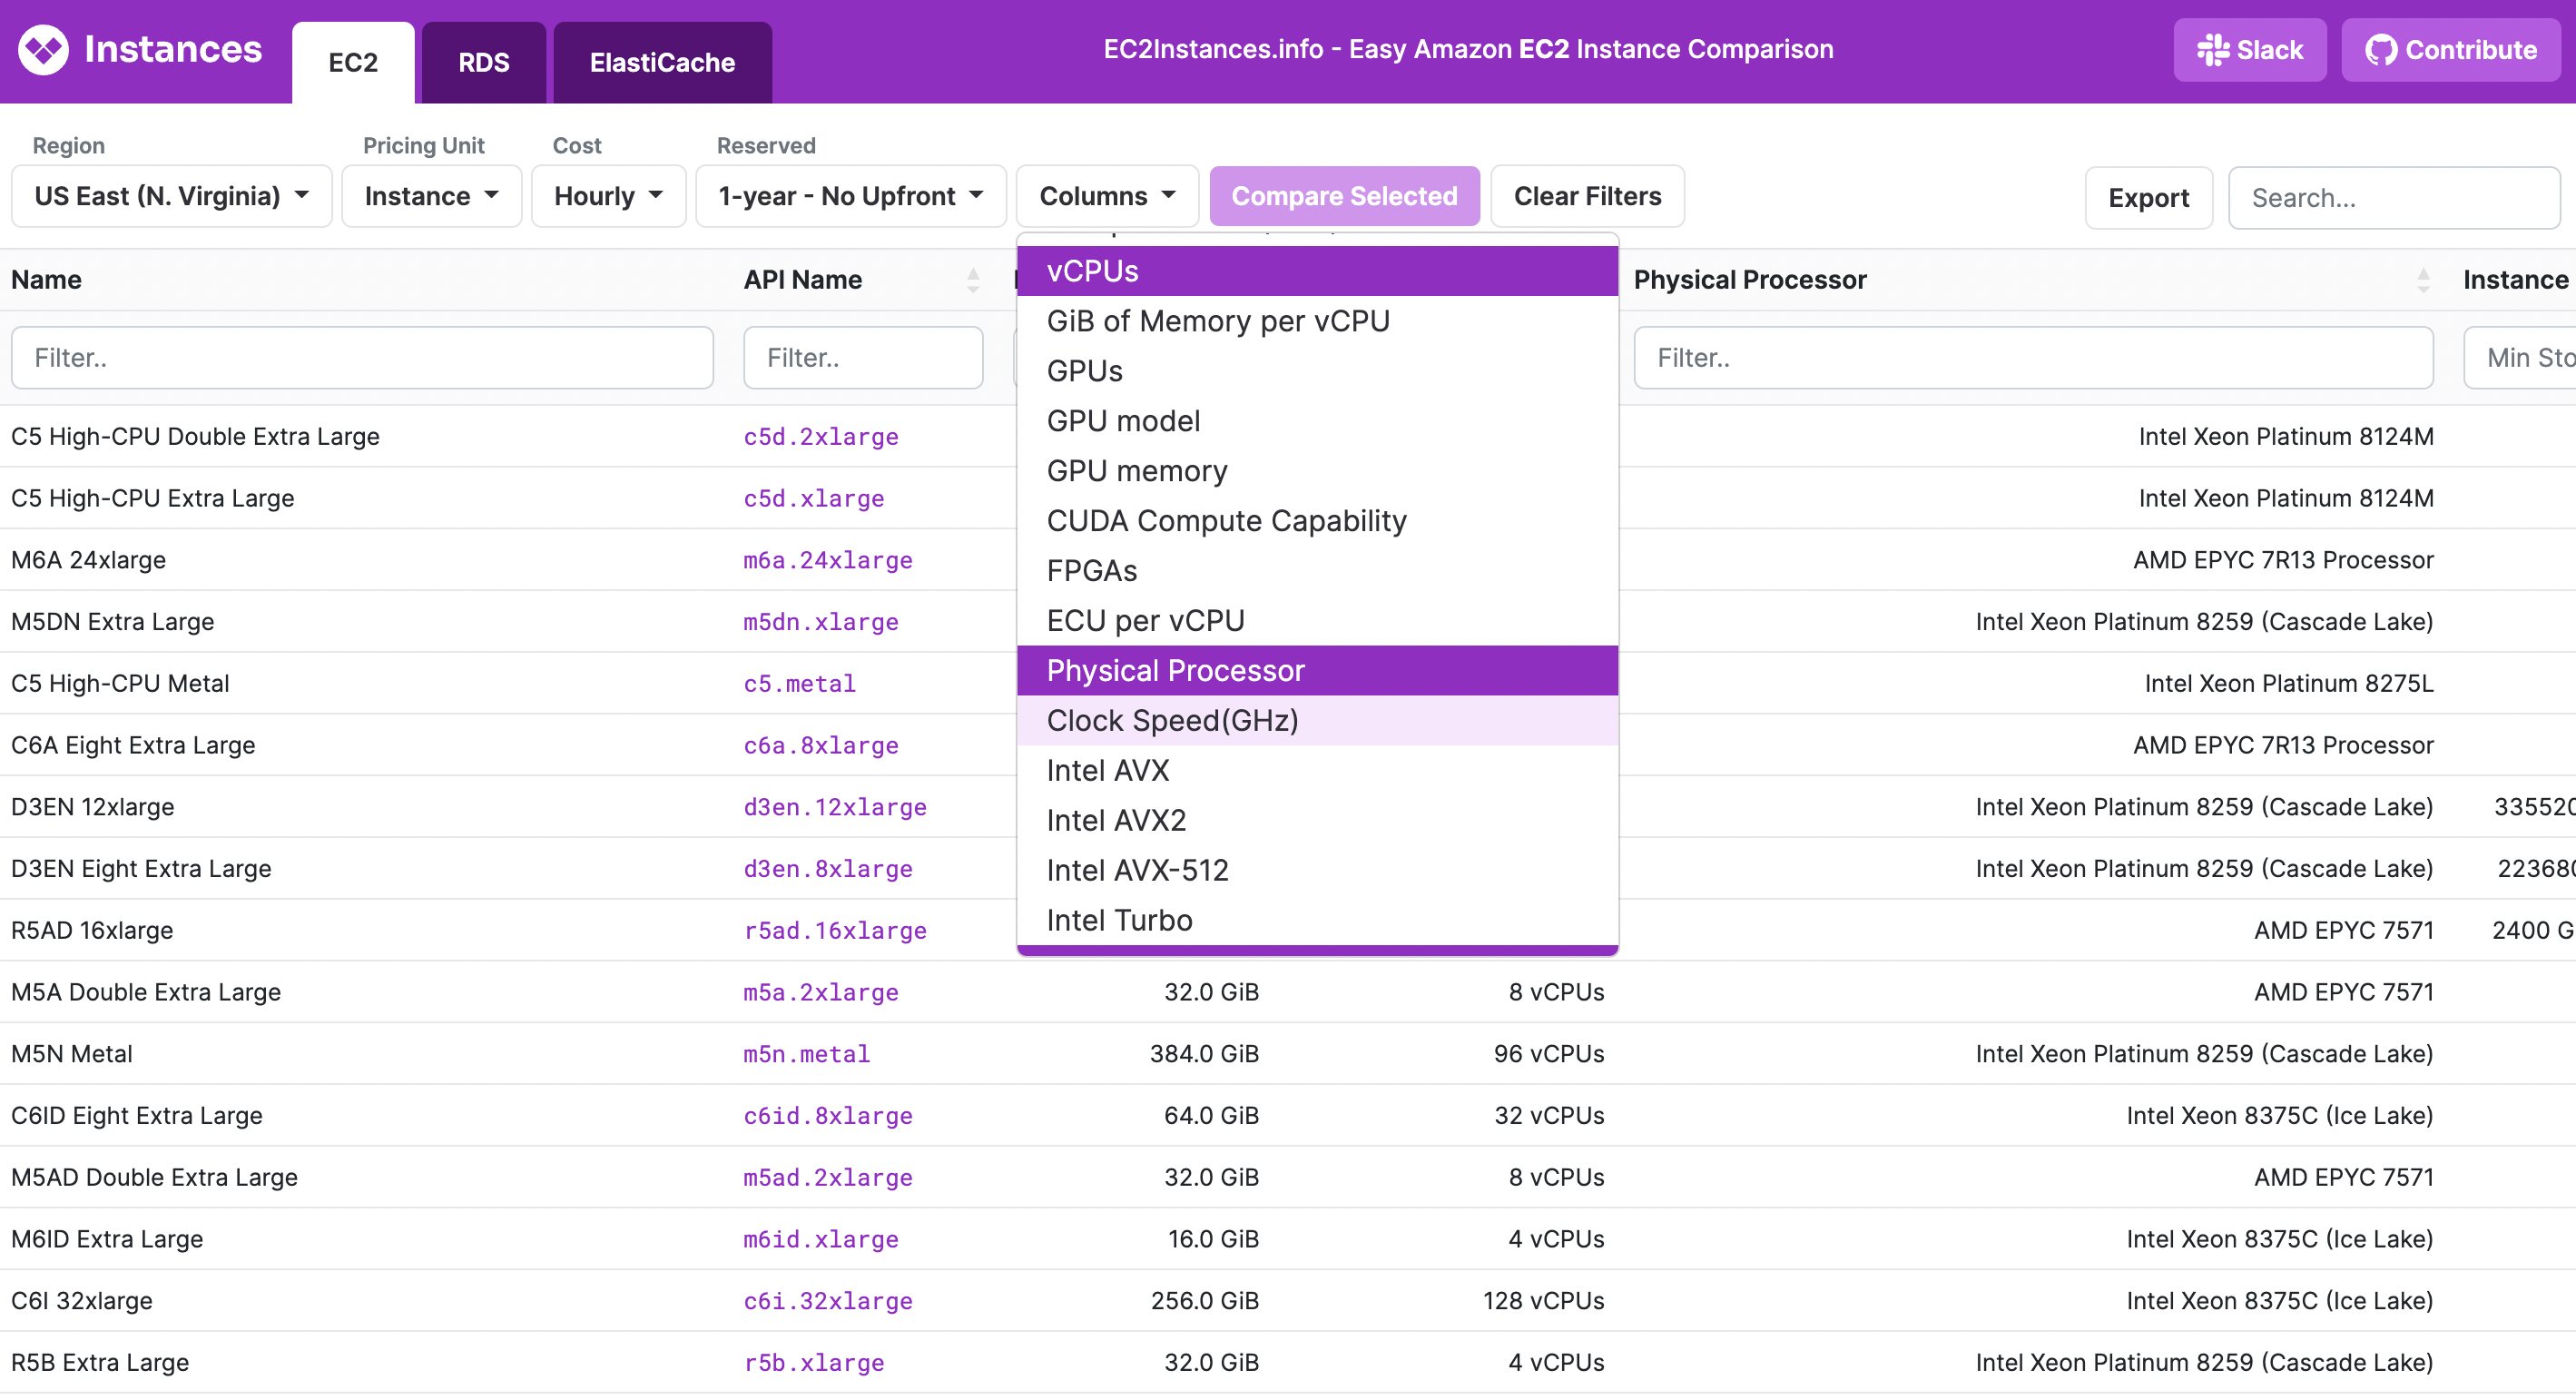The image size is (2576, 1400).
Task: Open c6id.8xlarge instance link
Action: click(827, 1118)
